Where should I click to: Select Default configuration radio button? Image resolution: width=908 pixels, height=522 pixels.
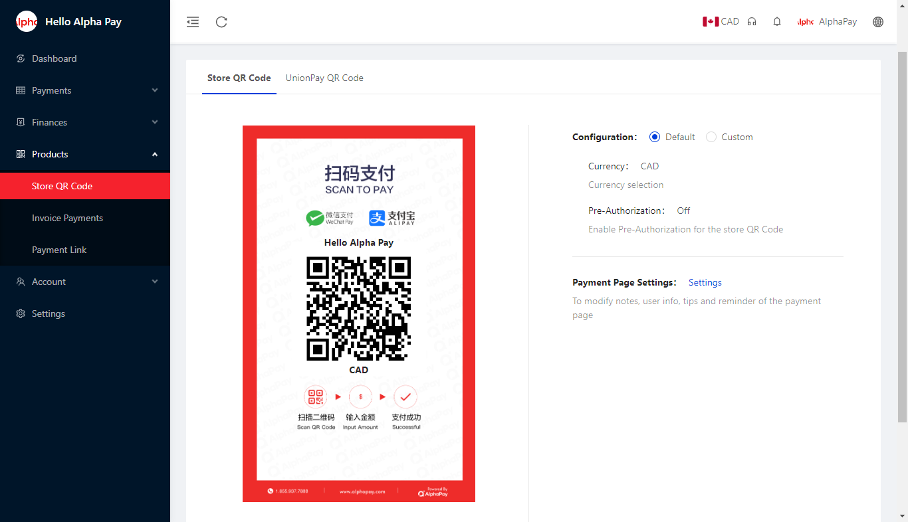655,137
